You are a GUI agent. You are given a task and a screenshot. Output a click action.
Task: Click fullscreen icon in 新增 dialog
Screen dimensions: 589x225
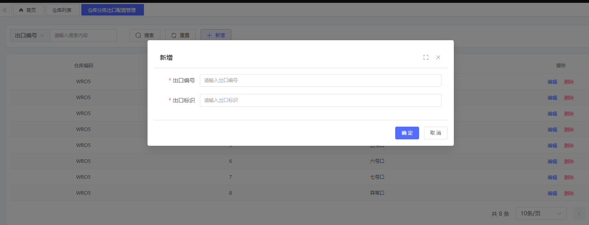click(425, 57)
